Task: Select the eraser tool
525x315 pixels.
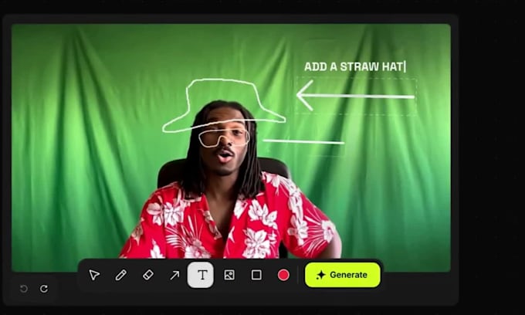Action: (x=148, y=275)
